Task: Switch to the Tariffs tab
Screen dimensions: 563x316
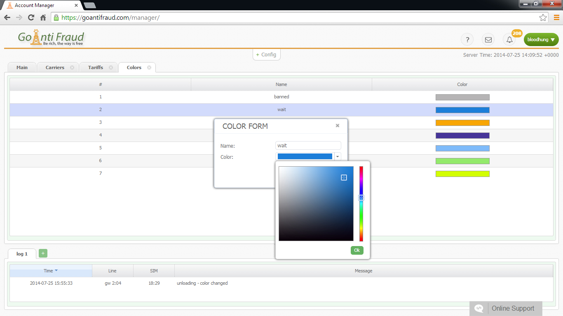Action: pos(96,67)
